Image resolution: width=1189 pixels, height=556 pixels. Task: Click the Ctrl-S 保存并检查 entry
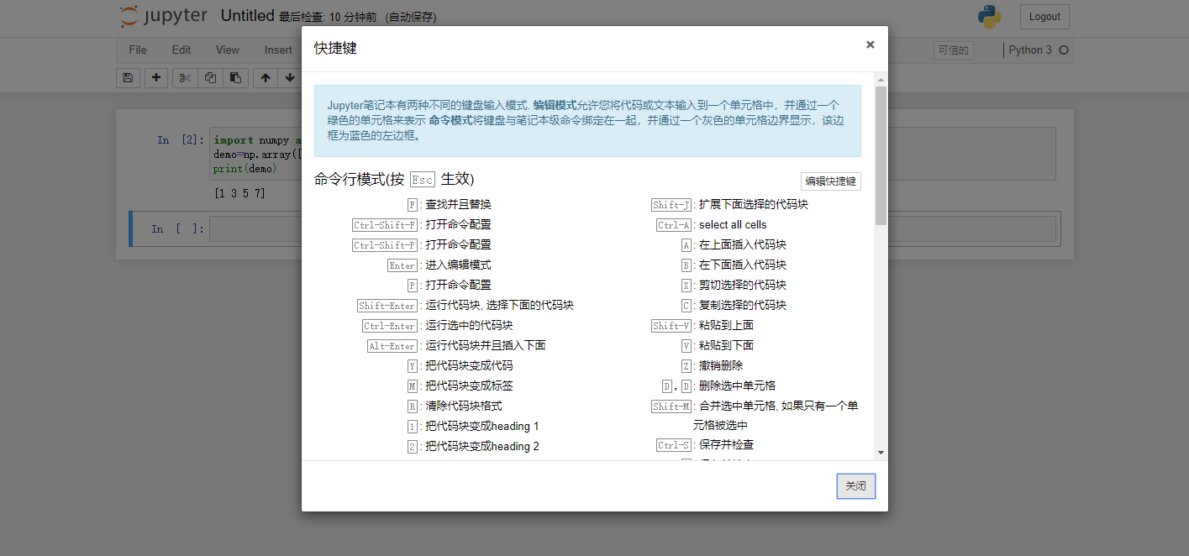(x=705, y=445)
